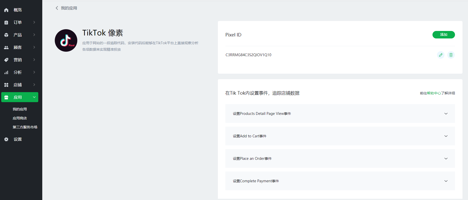
Task: Expand the 设置Add to Cart事件 section
Action: (x=446, y=136)
